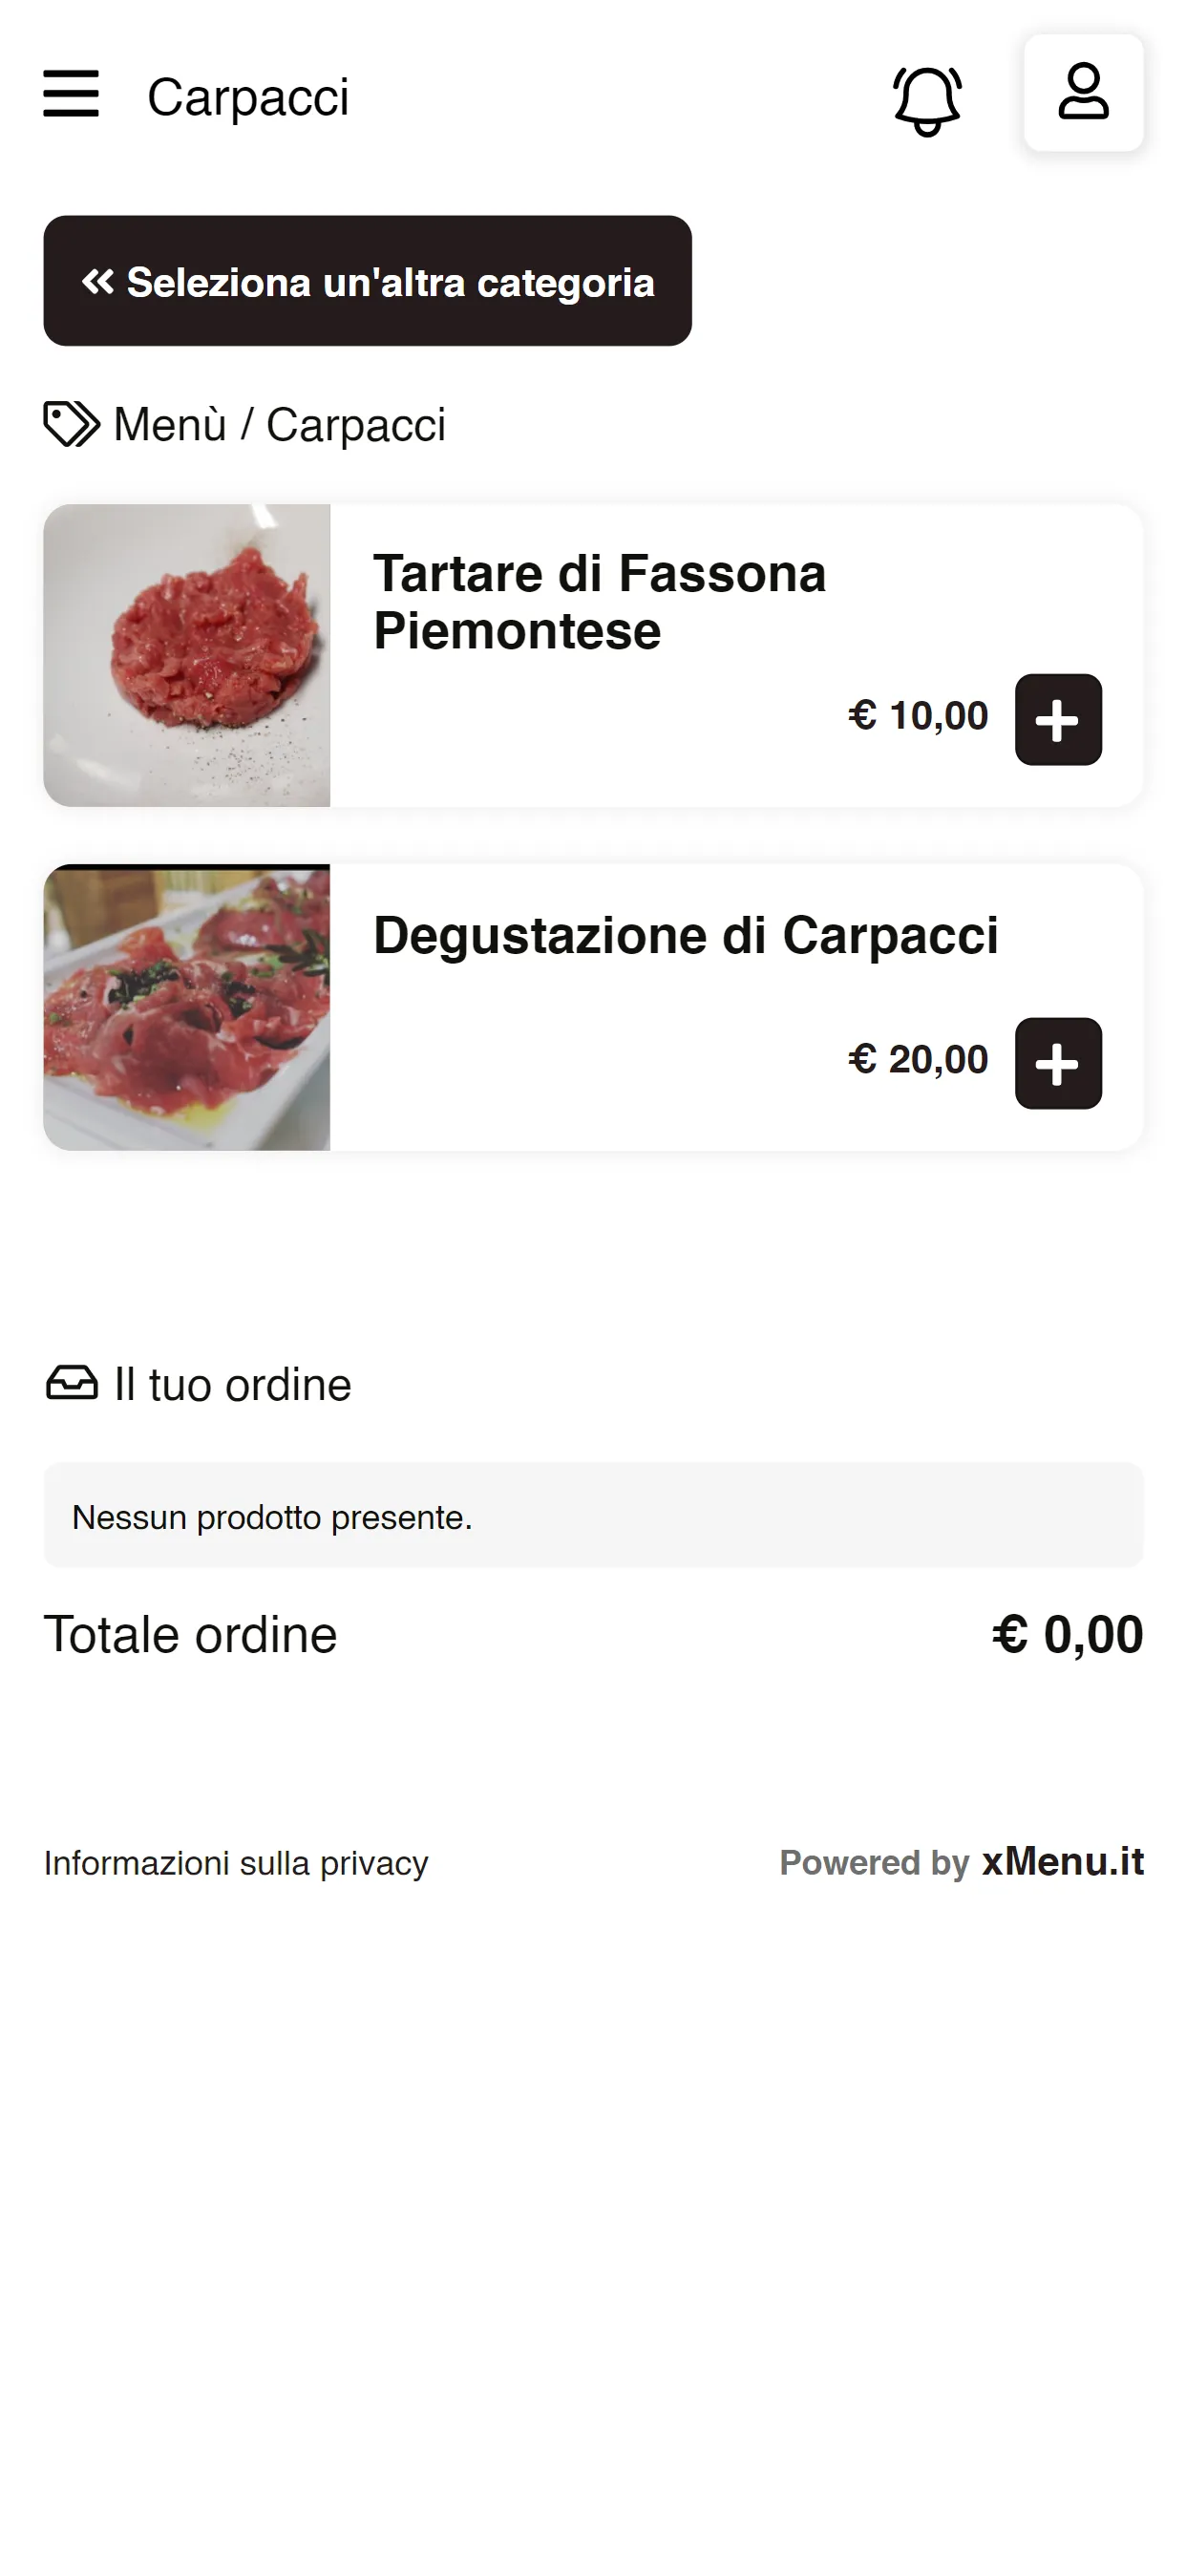Open the Degustazione di Carpacci title
The height and width of the screenshot is (2567, 1186).
pos(686,935)
